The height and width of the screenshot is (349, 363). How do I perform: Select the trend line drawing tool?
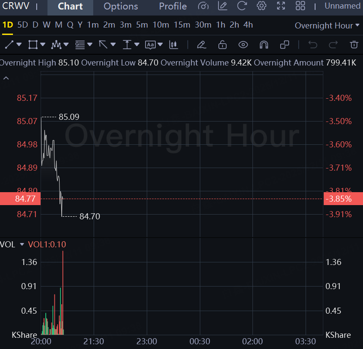click(9, 44)
